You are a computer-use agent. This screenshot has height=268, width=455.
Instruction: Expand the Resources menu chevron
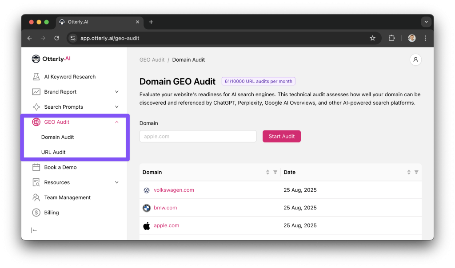pyautogui.click(x=117, y=182)
